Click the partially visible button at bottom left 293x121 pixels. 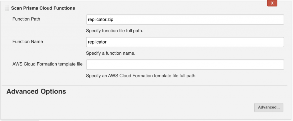point(20,120)
